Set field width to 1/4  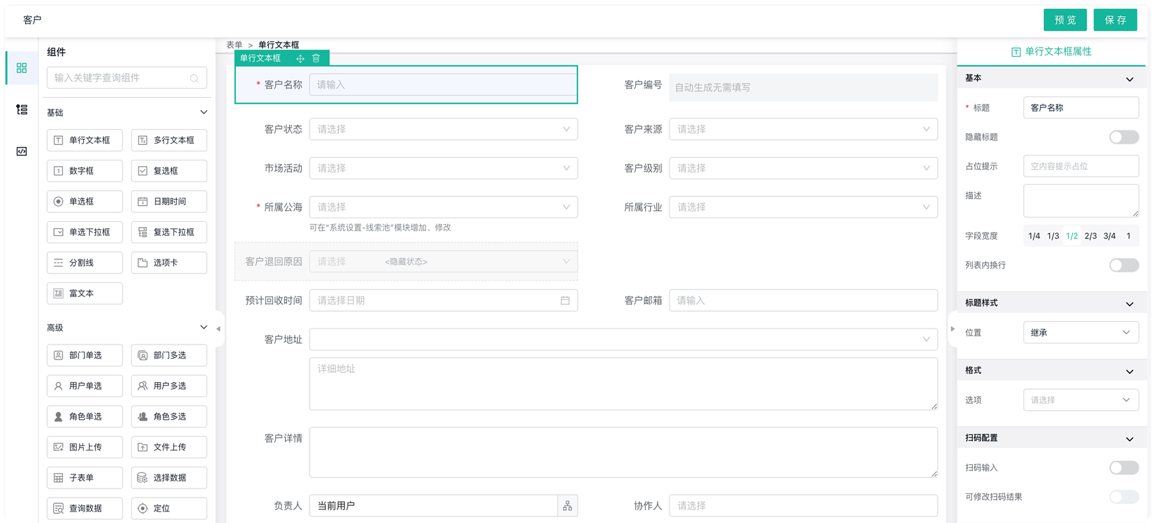[x=1034, y=236]
